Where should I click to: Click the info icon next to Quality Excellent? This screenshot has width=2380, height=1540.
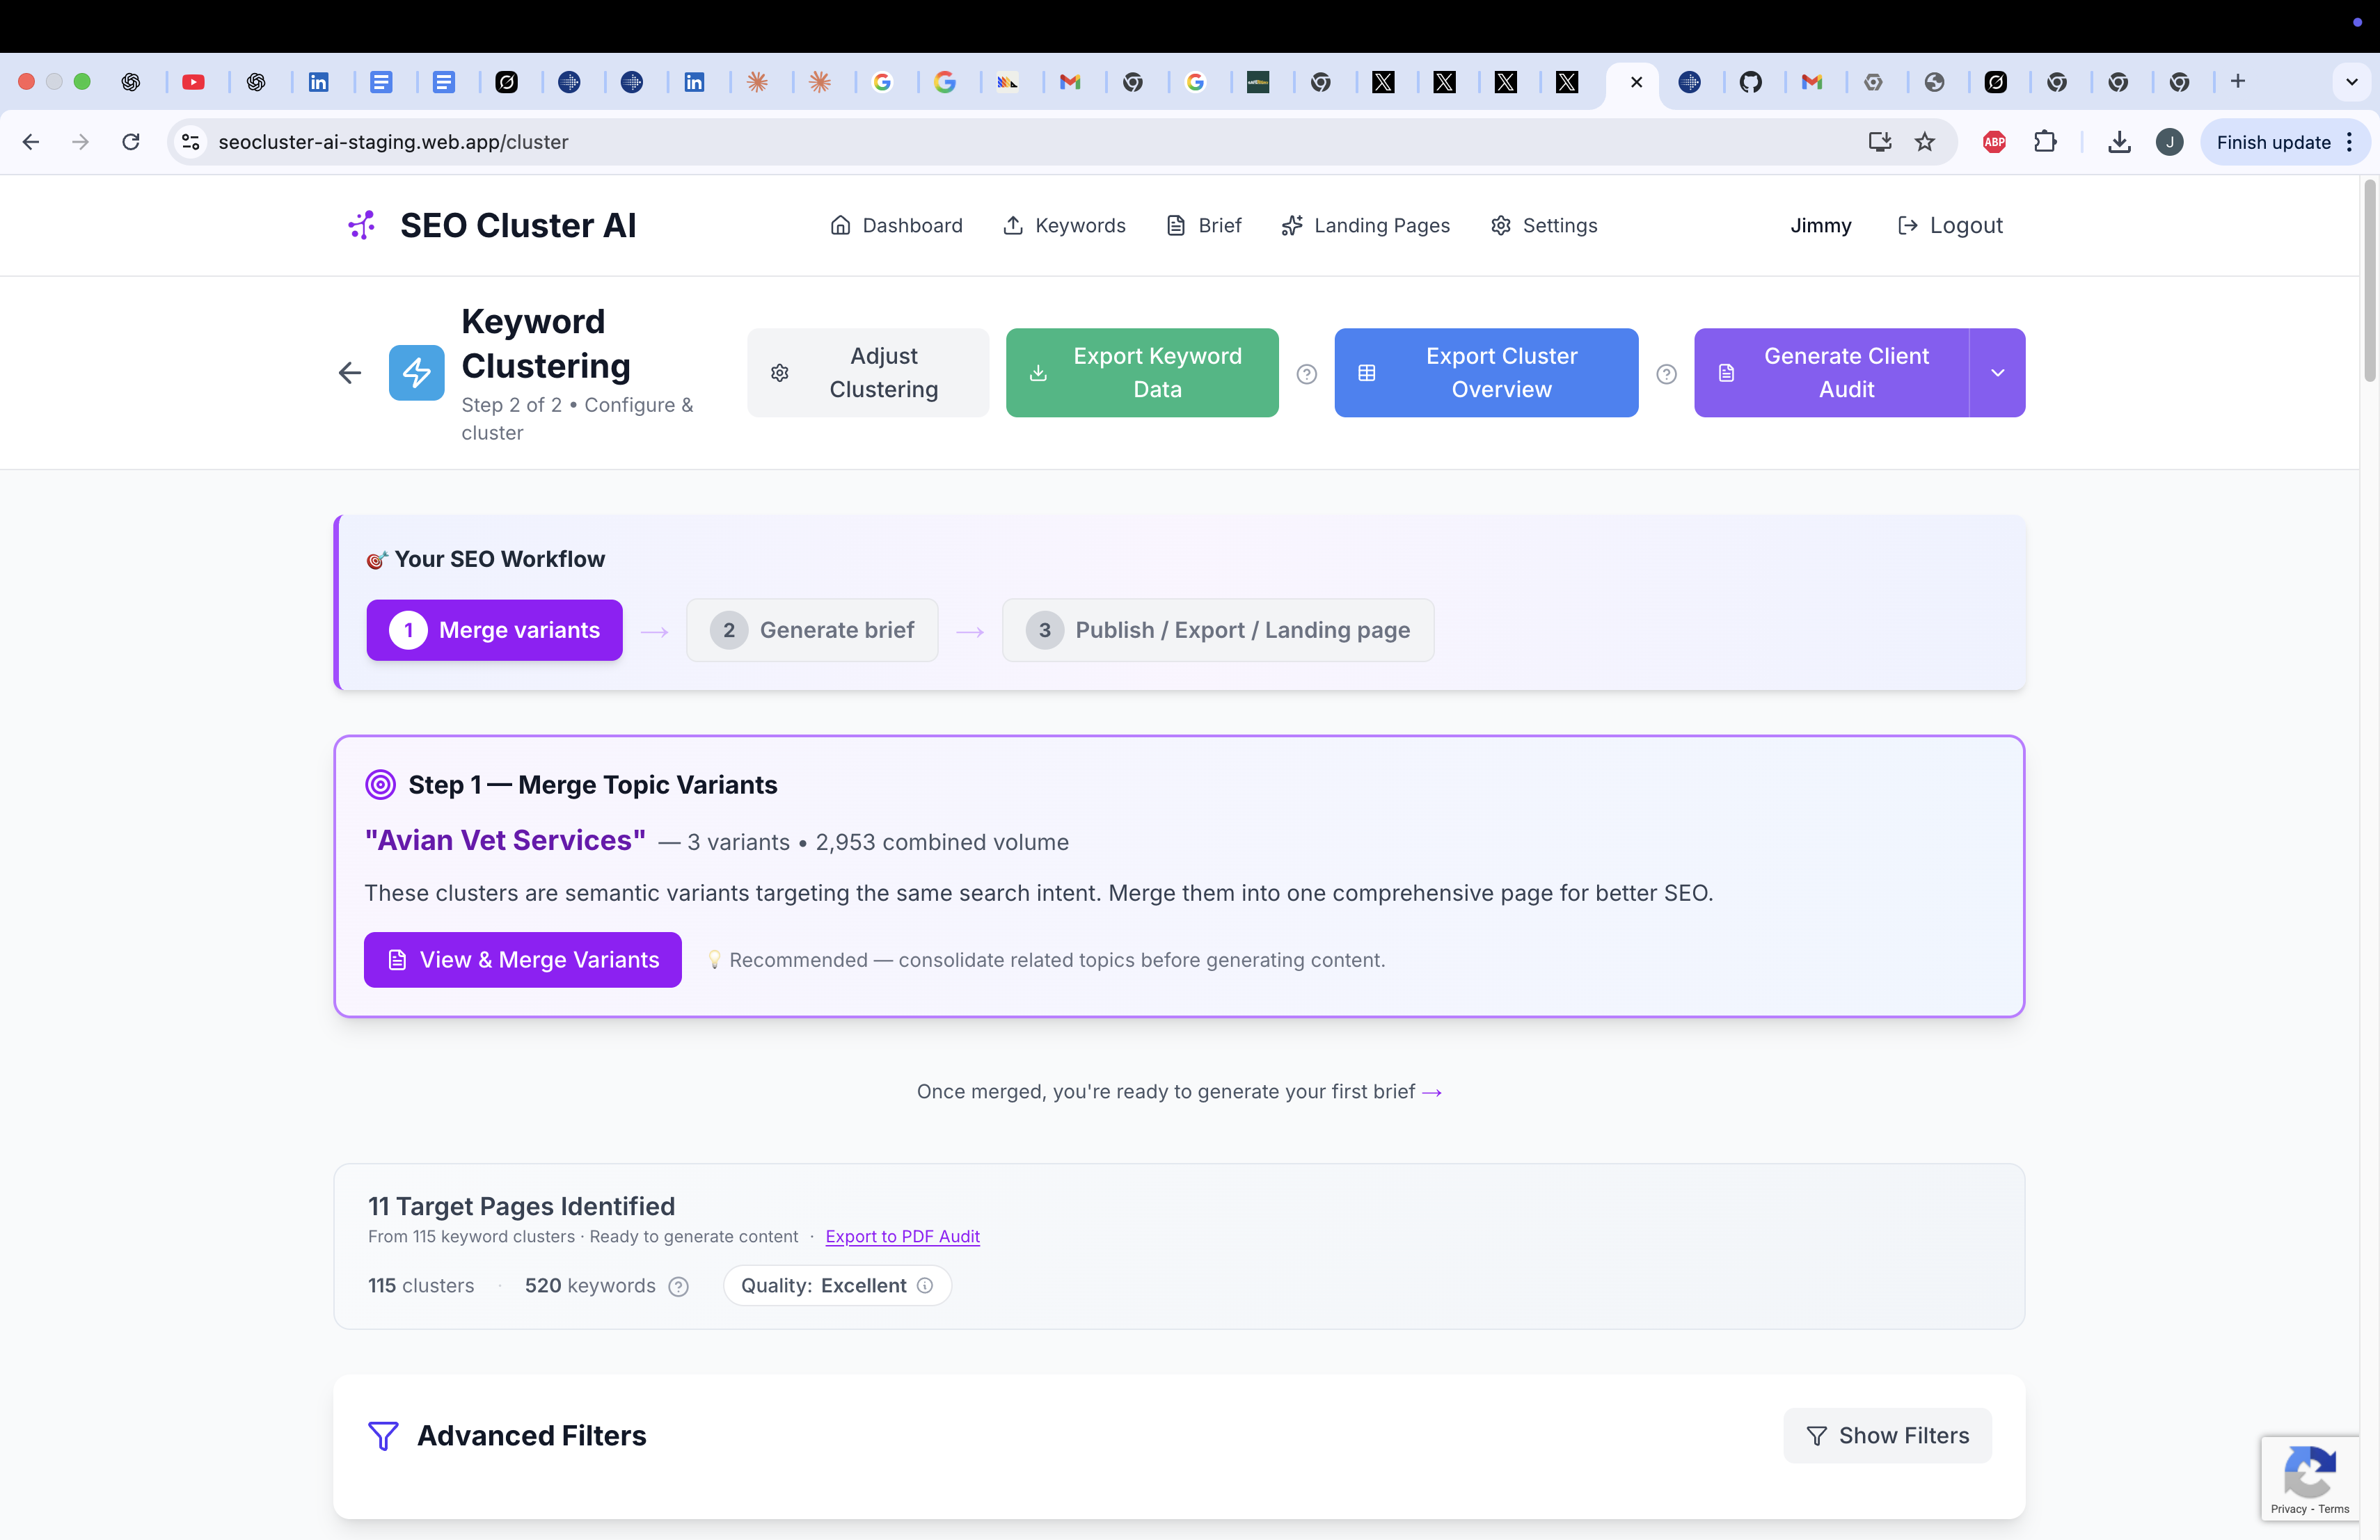(925, 1285)
